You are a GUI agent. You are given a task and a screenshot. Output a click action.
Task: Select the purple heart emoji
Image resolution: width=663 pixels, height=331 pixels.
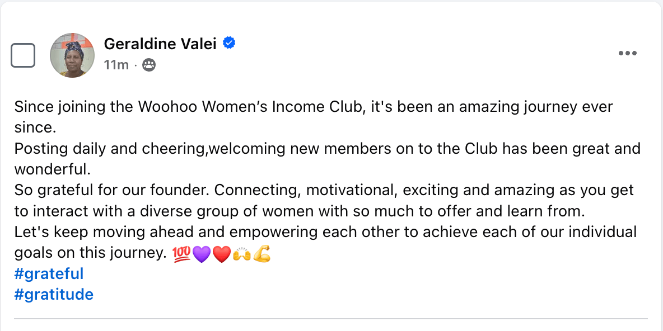click(201, 254)
